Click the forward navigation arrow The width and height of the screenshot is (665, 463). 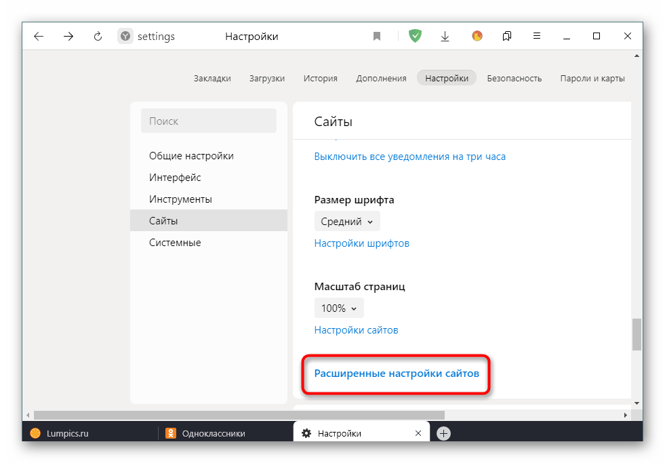pos(68,37)
